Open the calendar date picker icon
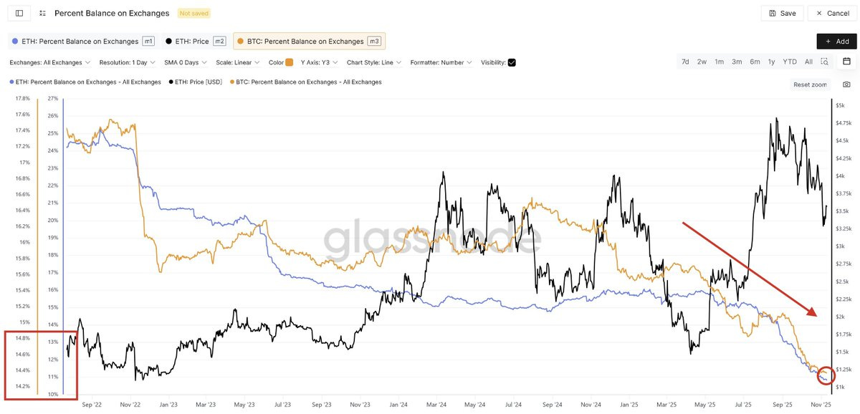Viewport: 860px width, 414px height. pyautogui.click(x=846, y=62)
